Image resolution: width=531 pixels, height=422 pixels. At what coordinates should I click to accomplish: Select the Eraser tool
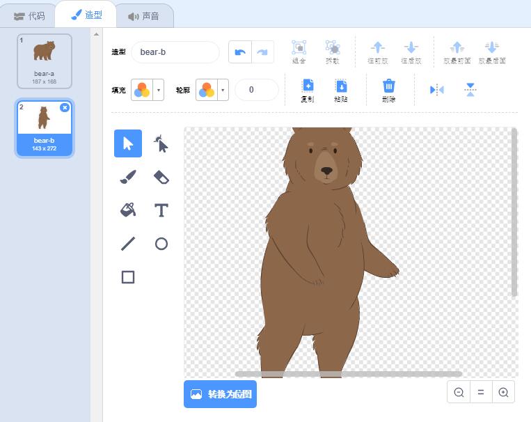click(161, 178)
